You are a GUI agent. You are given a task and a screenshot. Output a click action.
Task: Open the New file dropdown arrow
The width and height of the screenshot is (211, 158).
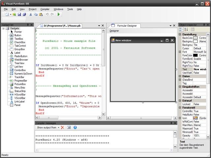pos(11,14)
